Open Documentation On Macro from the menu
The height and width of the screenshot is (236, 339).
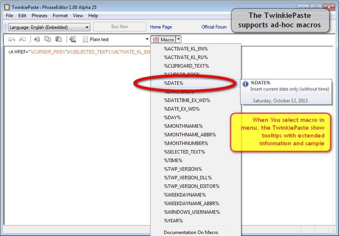(196, 232)
